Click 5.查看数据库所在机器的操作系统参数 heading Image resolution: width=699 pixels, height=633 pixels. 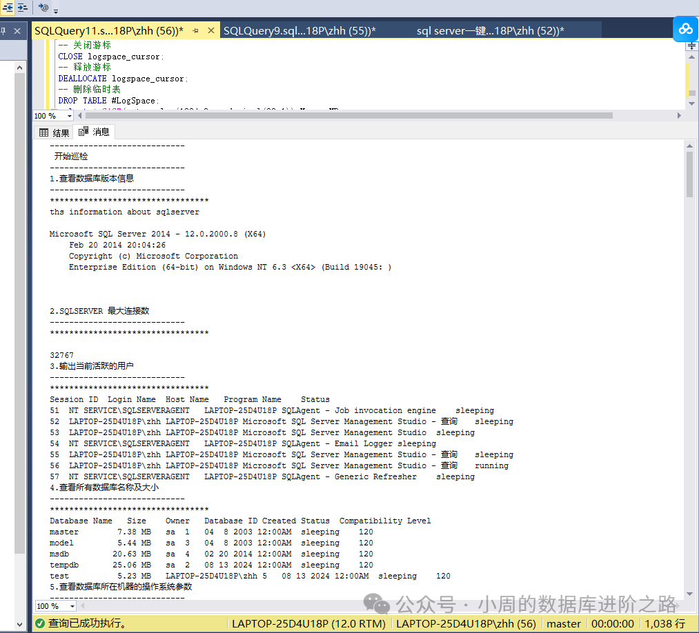pos(121,587)
